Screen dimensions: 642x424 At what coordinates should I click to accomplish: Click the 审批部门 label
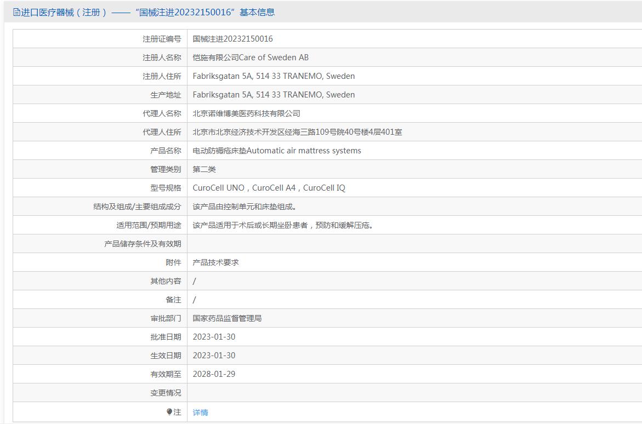click(166, 318)
